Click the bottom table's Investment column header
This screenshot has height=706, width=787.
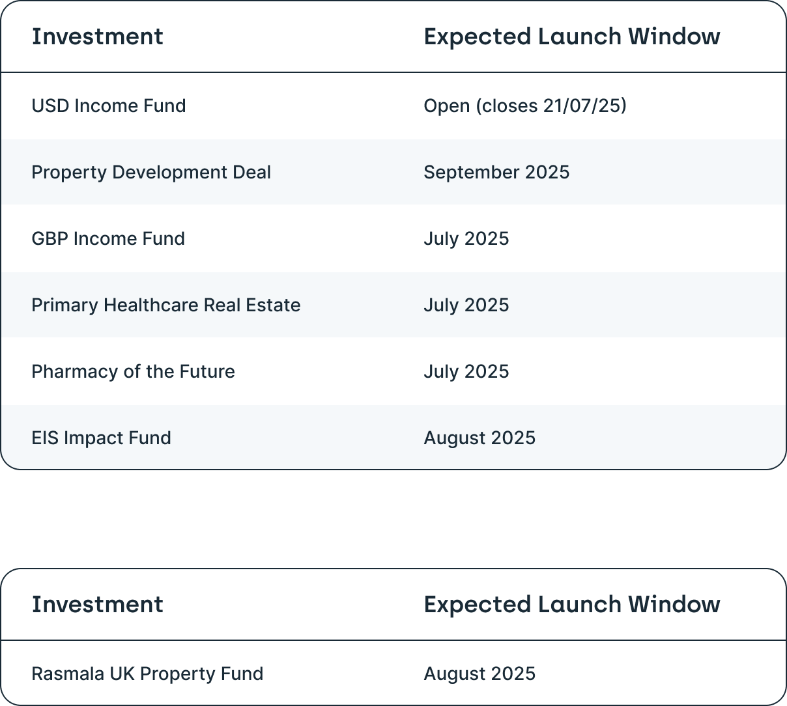97,604
